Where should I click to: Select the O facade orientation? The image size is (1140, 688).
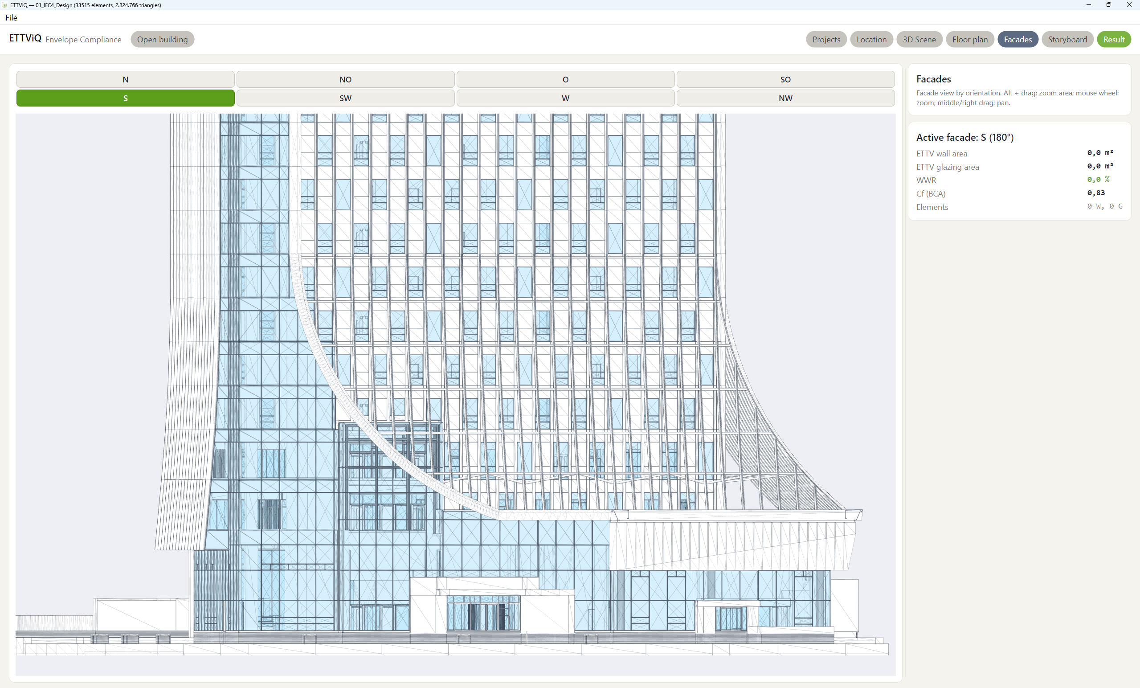point(565,79)
